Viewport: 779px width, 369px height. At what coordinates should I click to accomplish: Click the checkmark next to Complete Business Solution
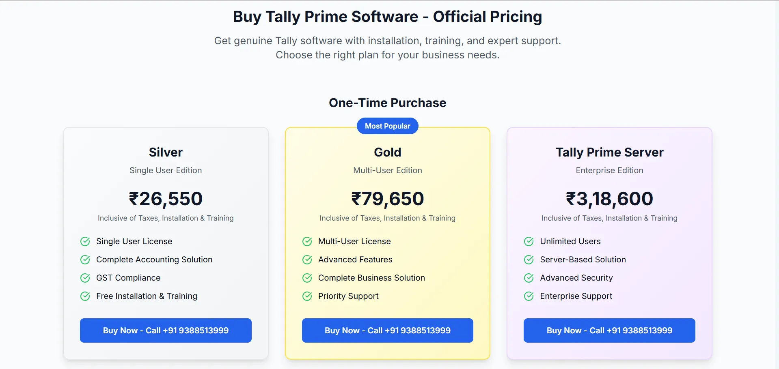307,278
